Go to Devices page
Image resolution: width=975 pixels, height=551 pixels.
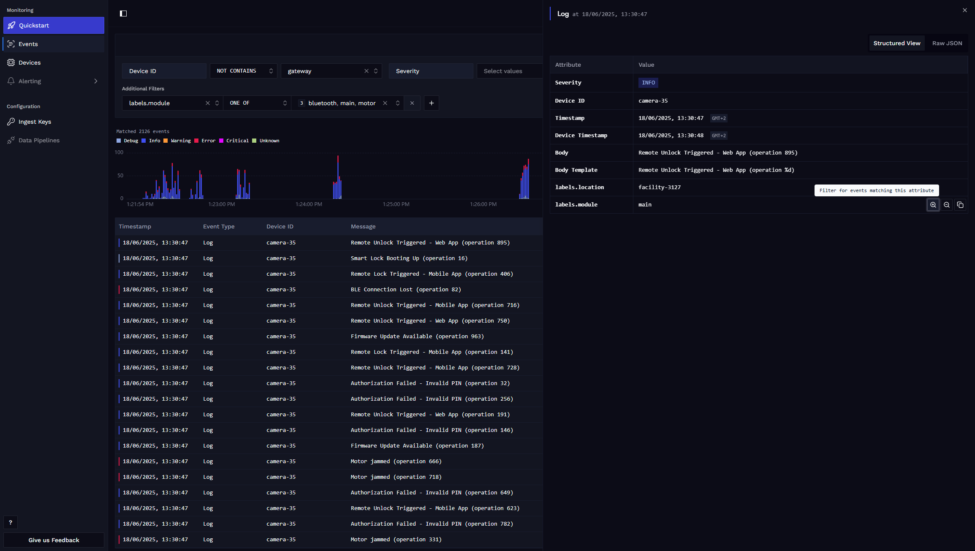(54, 62)
